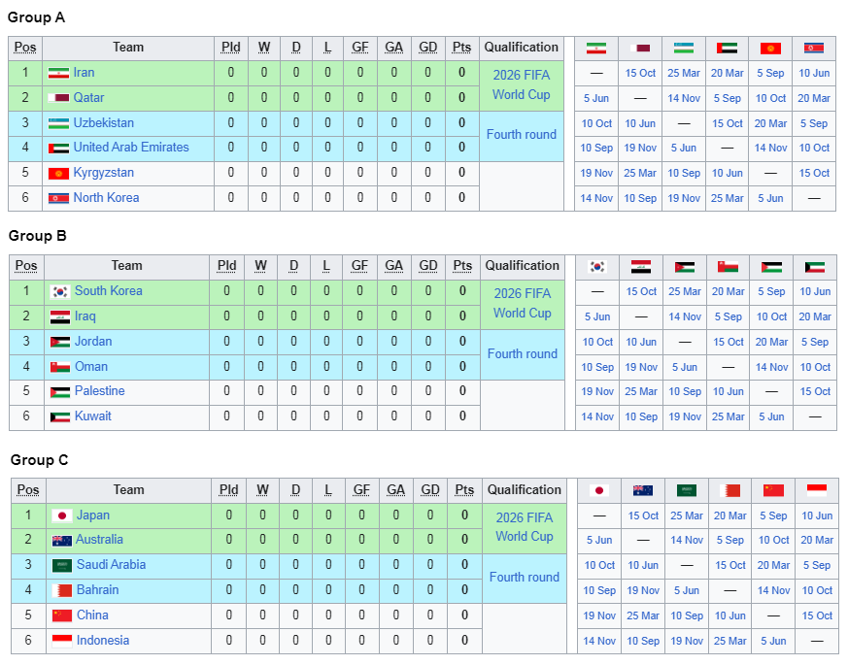Viewport: 848px width, 665px height.
Task: Click the South Korea flag beside its team name
Action: [x=59, y=292]
